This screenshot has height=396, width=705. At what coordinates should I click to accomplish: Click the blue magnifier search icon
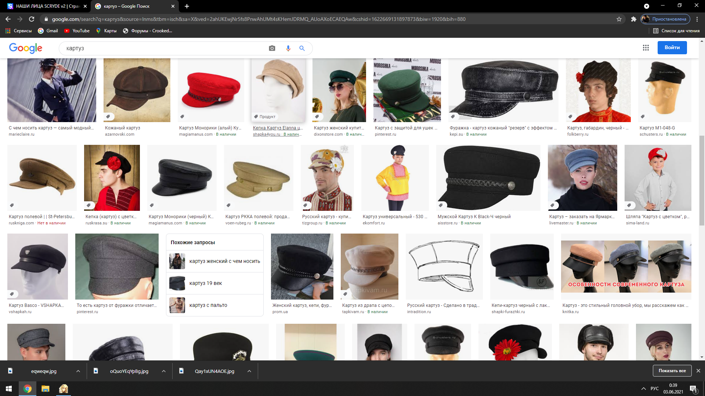tap(302, 48)
